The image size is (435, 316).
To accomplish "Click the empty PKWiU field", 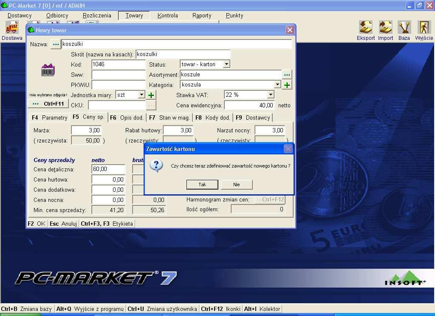I will coord(118,85).
